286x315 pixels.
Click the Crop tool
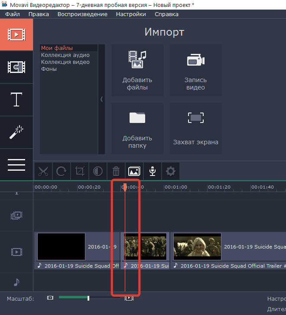[x=80, y=171]
